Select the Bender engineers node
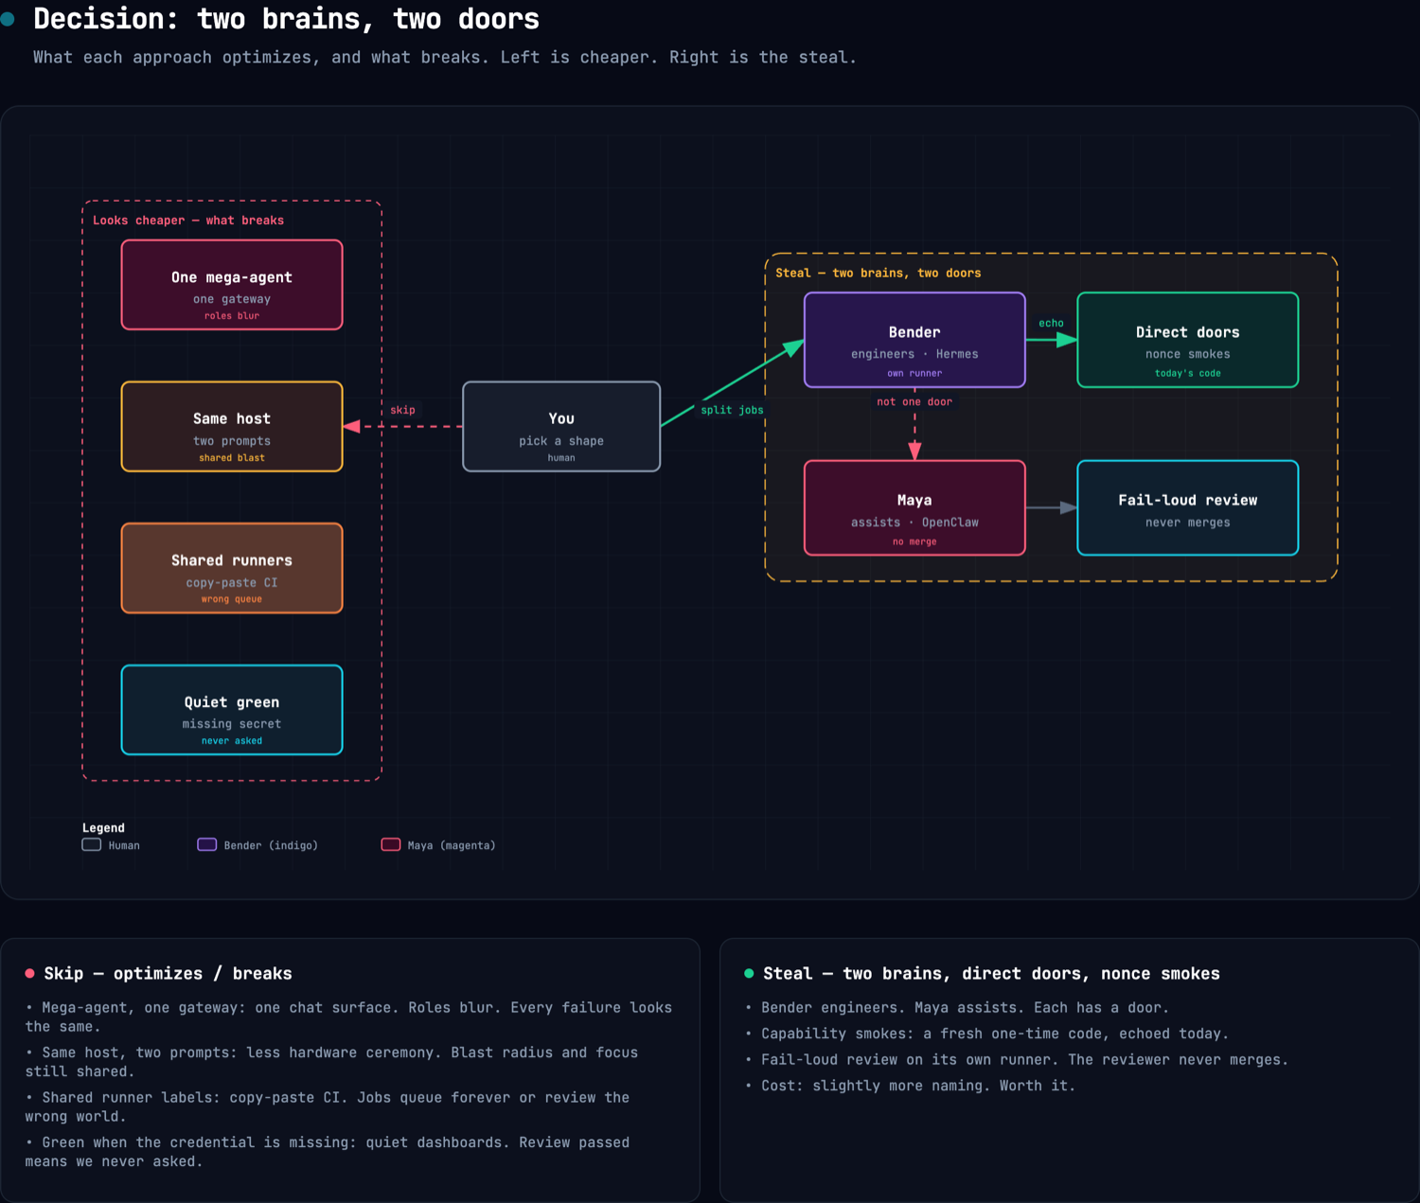The image size is (1420, 1203). (x=914, y=340)
